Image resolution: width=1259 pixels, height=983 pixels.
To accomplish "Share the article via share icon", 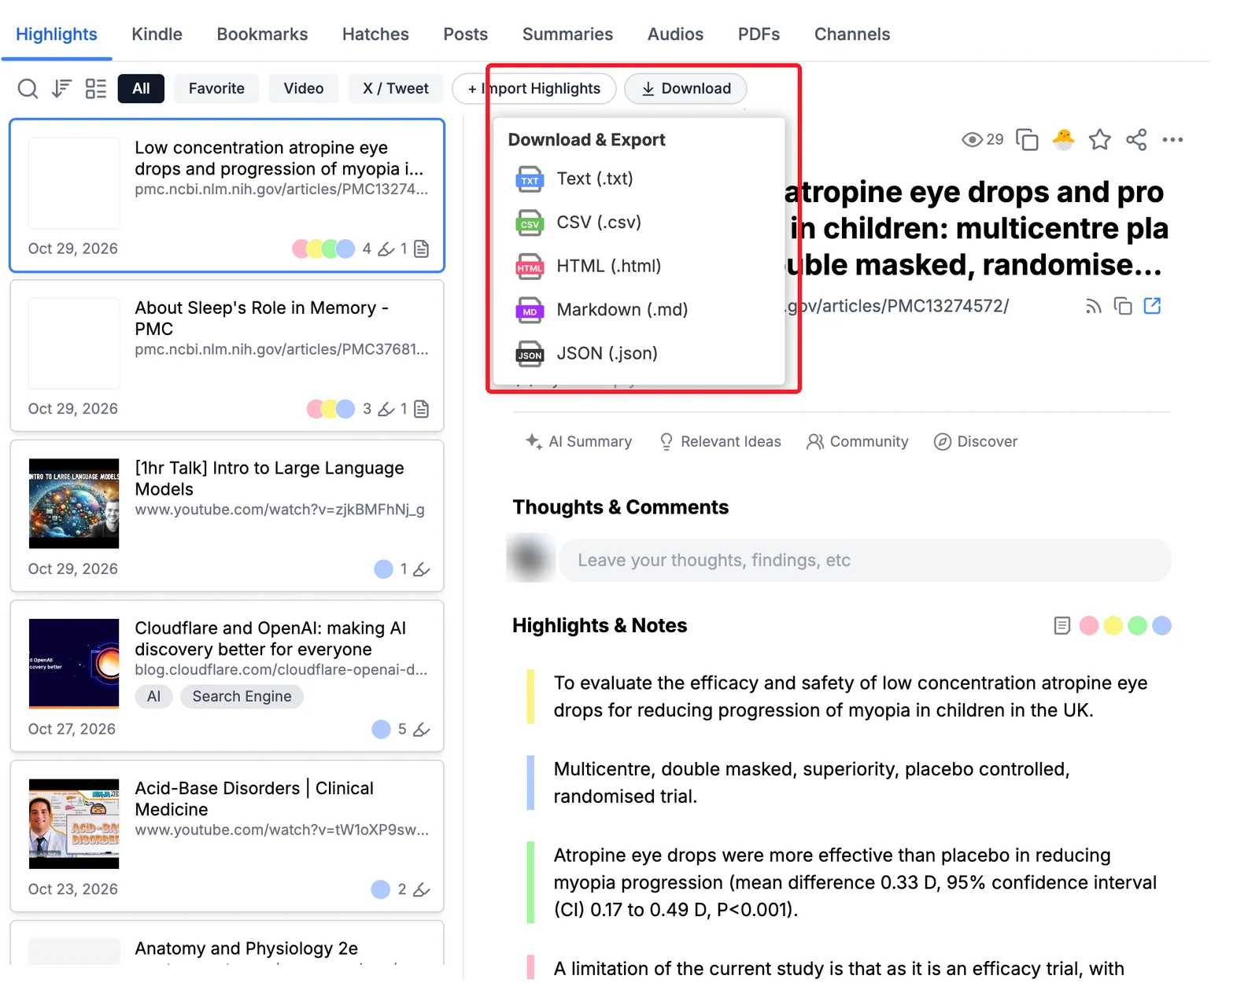I will (x=1136, y=140).
